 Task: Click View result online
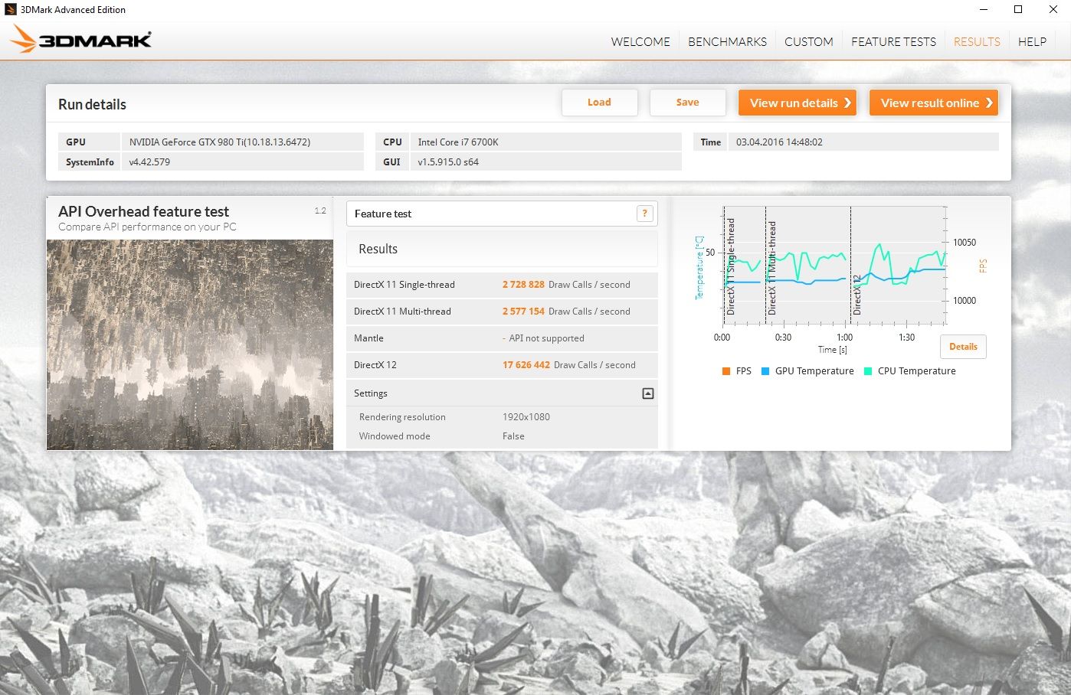933,102
